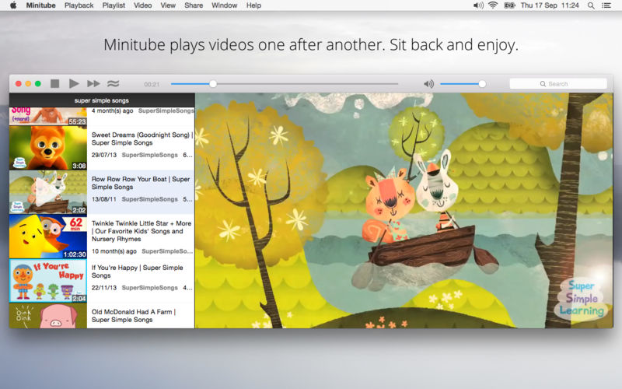Image resolution: width=622 pixels, height=389 pixels.
Task: Click the video seek slider handle
Action: coord(213,83)
